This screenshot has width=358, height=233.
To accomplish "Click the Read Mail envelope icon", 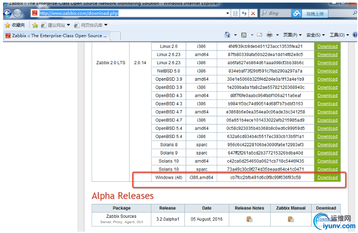I will (259, 35).
